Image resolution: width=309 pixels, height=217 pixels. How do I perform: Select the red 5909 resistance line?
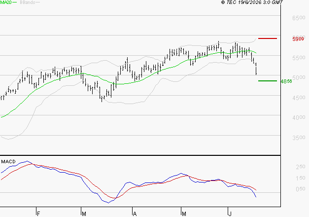click(268, 38)
